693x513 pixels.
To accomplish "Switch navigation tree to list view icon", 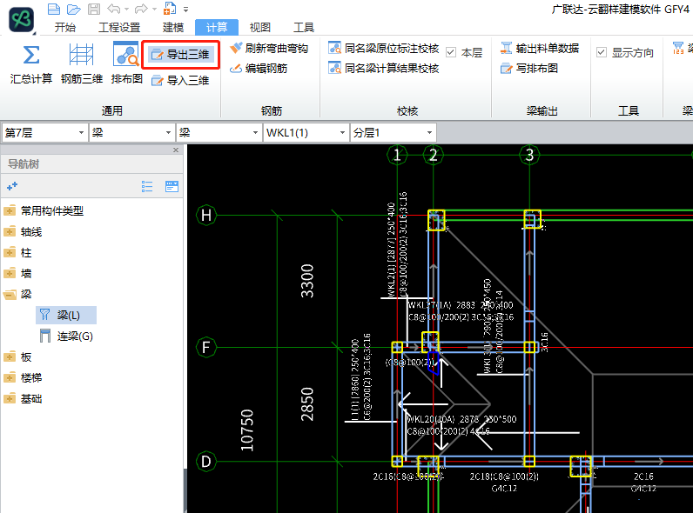I will (x=147, y=186).
